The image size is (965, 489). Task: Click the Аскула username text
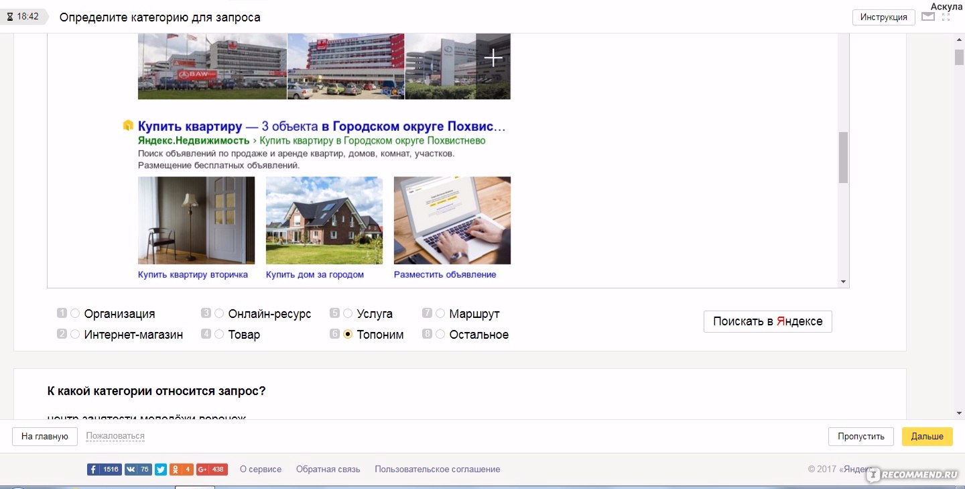click(946, 5)
